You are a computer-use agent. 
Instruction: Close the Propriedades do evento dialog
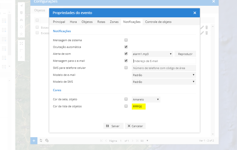pos(195,13)
